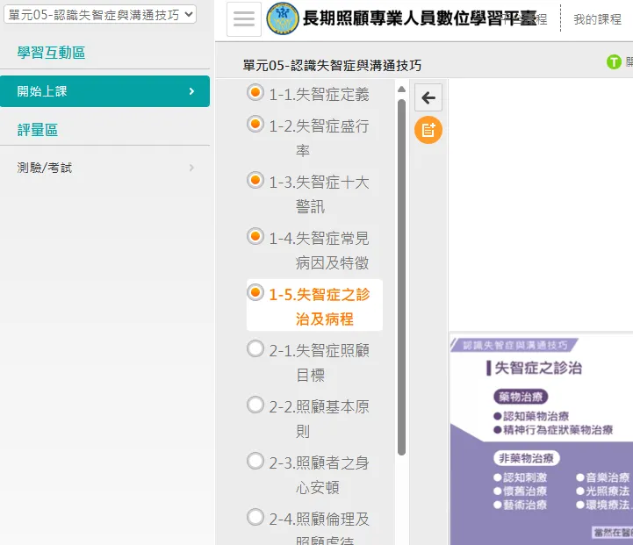Select radio for 1-1.失智症定義
Screen dimensions: 633x545
[x=255, y=92]
